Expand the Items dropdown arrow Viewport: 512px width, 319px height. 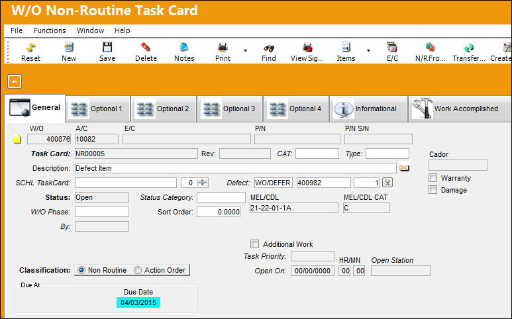tap(368, 50)
